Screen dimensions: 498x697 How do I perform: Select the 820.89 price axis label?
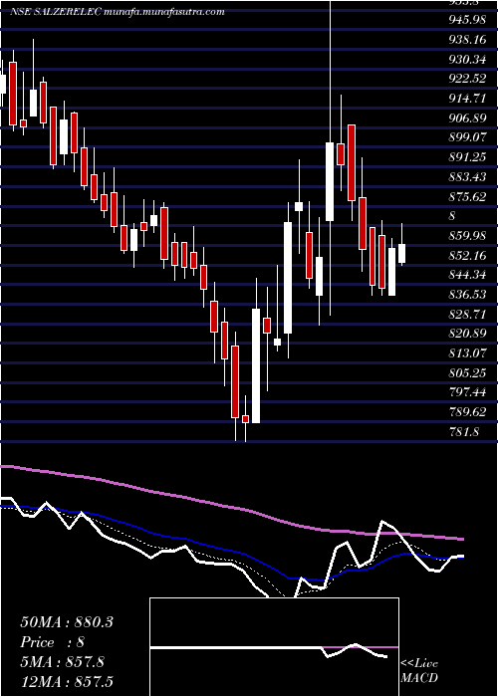click(x=467, y=334)
